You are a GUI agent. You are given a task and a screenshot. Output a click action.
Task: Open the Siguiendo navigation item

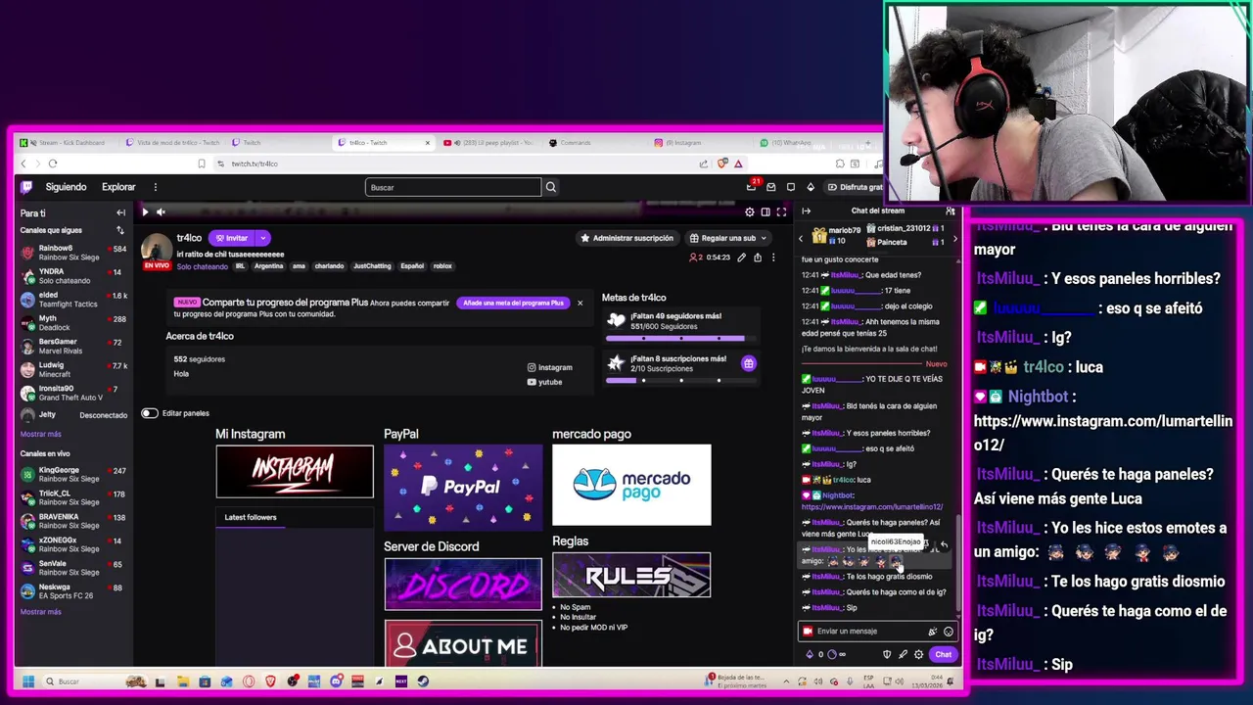[x=66, y=187]
